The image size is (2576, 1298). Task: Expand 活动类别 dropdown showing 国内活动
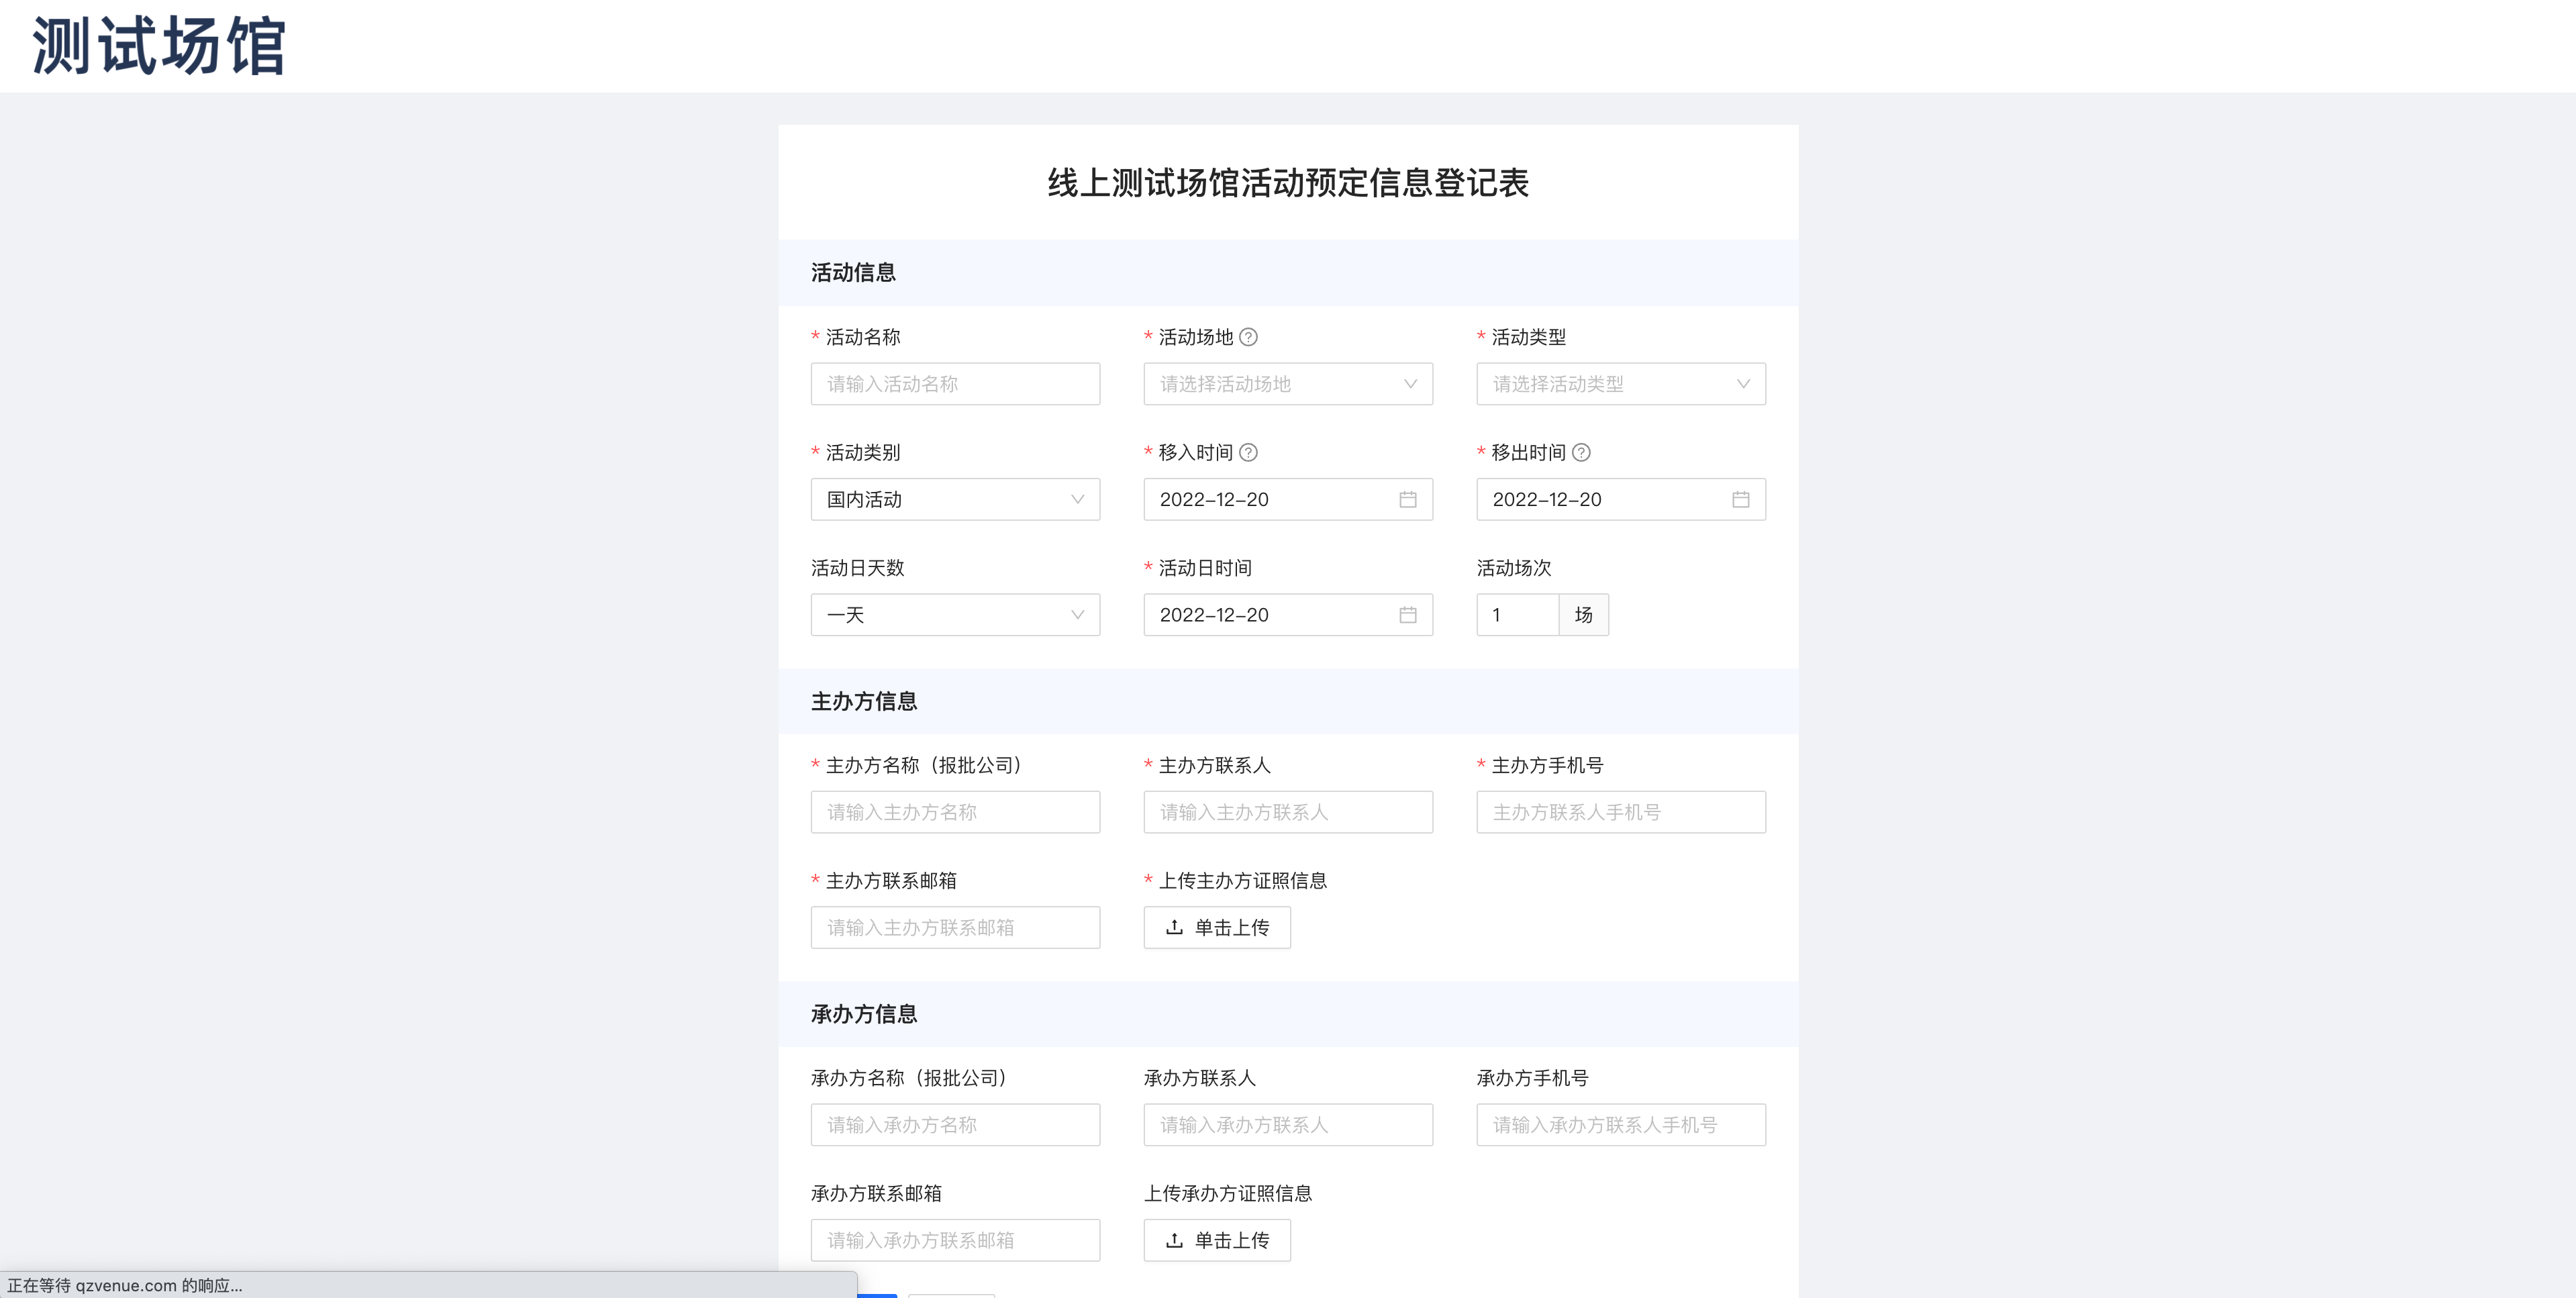pos(955,499)
